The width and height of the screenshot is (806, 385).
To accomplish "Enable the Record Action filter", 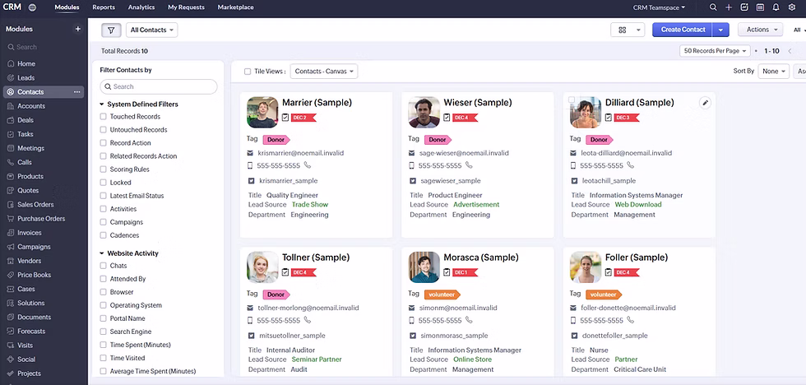I will [x=104, y=143].
